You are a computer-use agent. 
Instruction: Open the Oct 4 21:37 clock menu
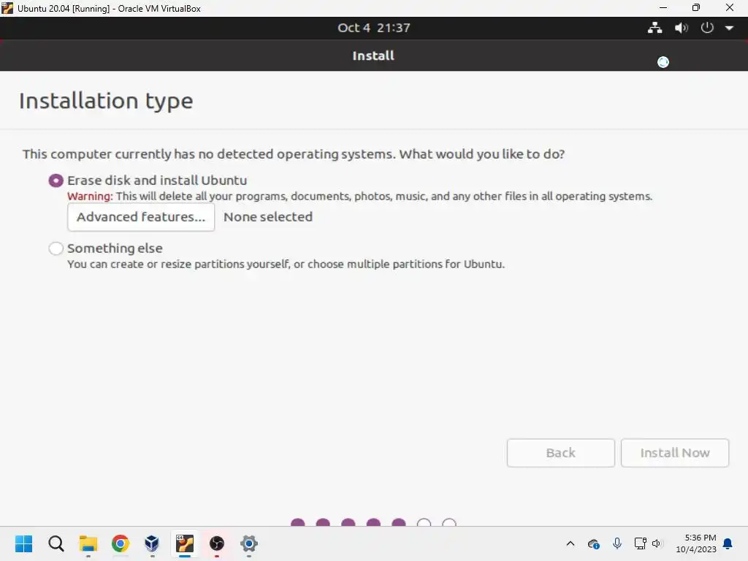coord(373,28)
